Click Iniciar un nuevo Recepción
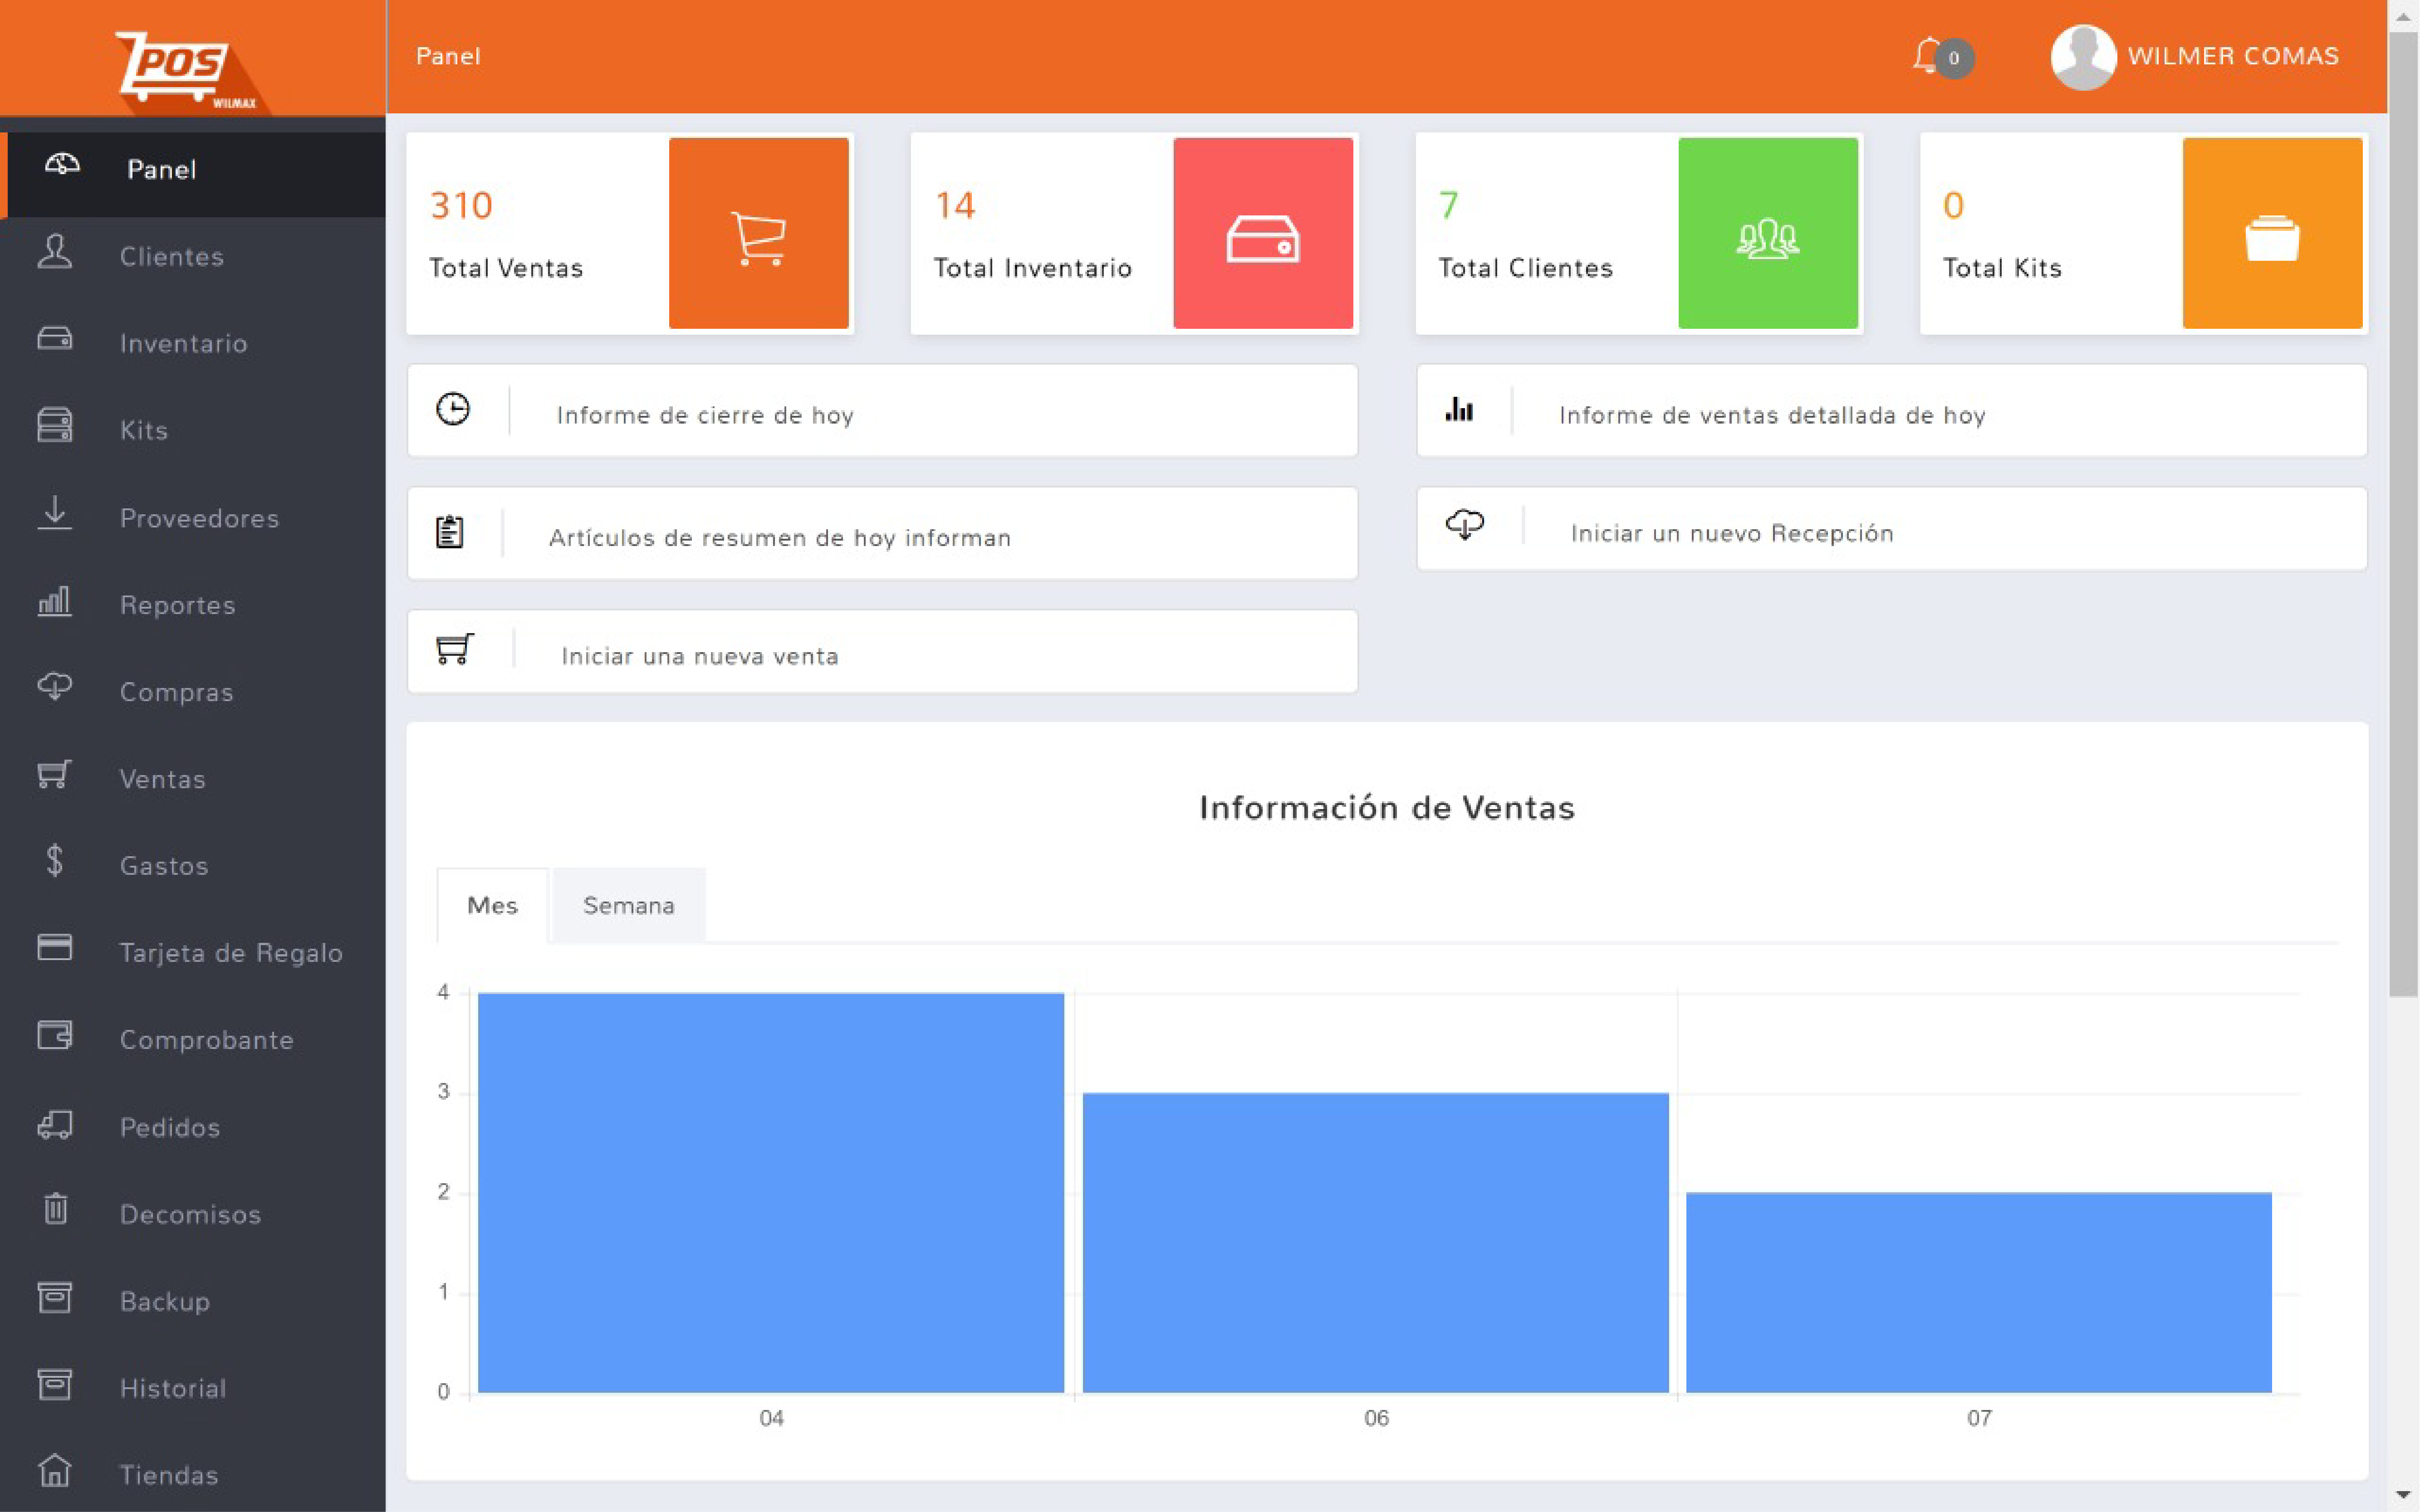 click(x=1731, y=533)
